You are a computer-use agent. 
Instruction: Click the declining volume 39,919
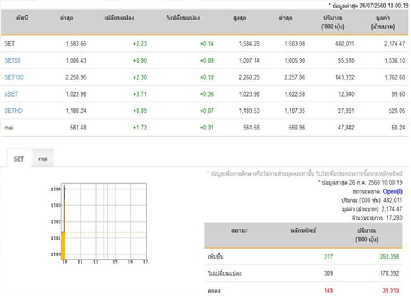pos(391,290)
